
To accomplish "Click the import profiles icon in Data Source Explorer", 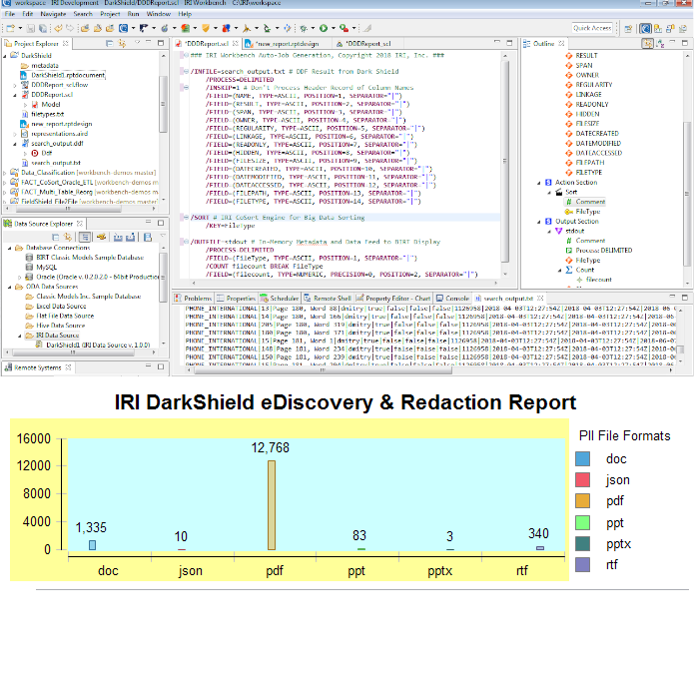I will tap(118, 237).
